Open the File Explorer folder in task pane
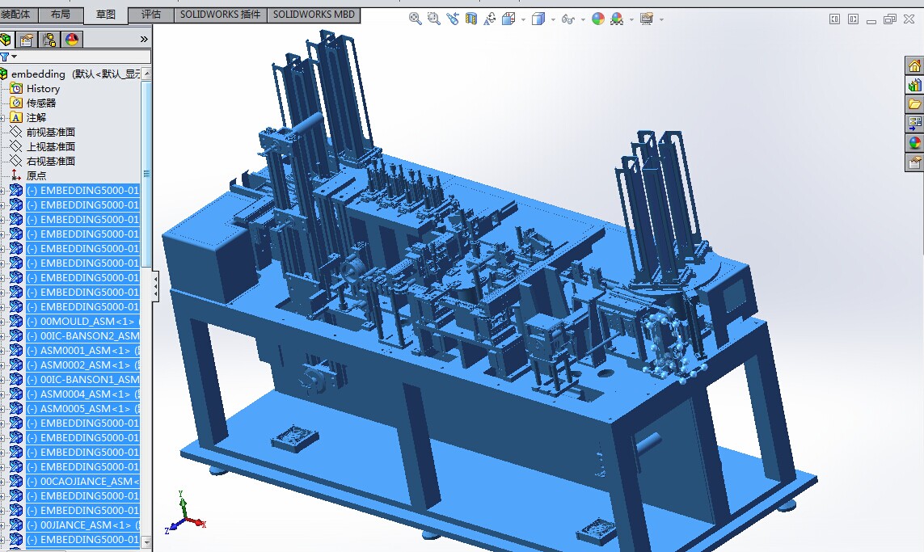Image resolution: width=924 pixels, height=552 pixels. [x=914, y=104]
